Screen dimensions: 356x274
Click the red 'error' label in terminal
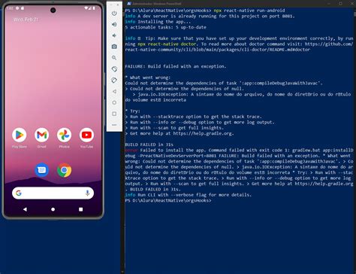click(131, 150)
